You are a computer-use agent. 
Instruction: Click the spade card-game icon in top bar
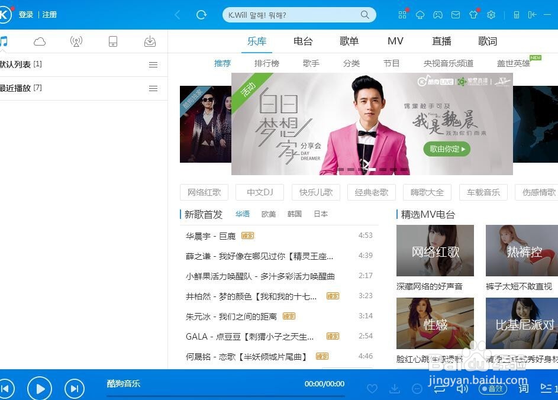[x=420, y=15]
